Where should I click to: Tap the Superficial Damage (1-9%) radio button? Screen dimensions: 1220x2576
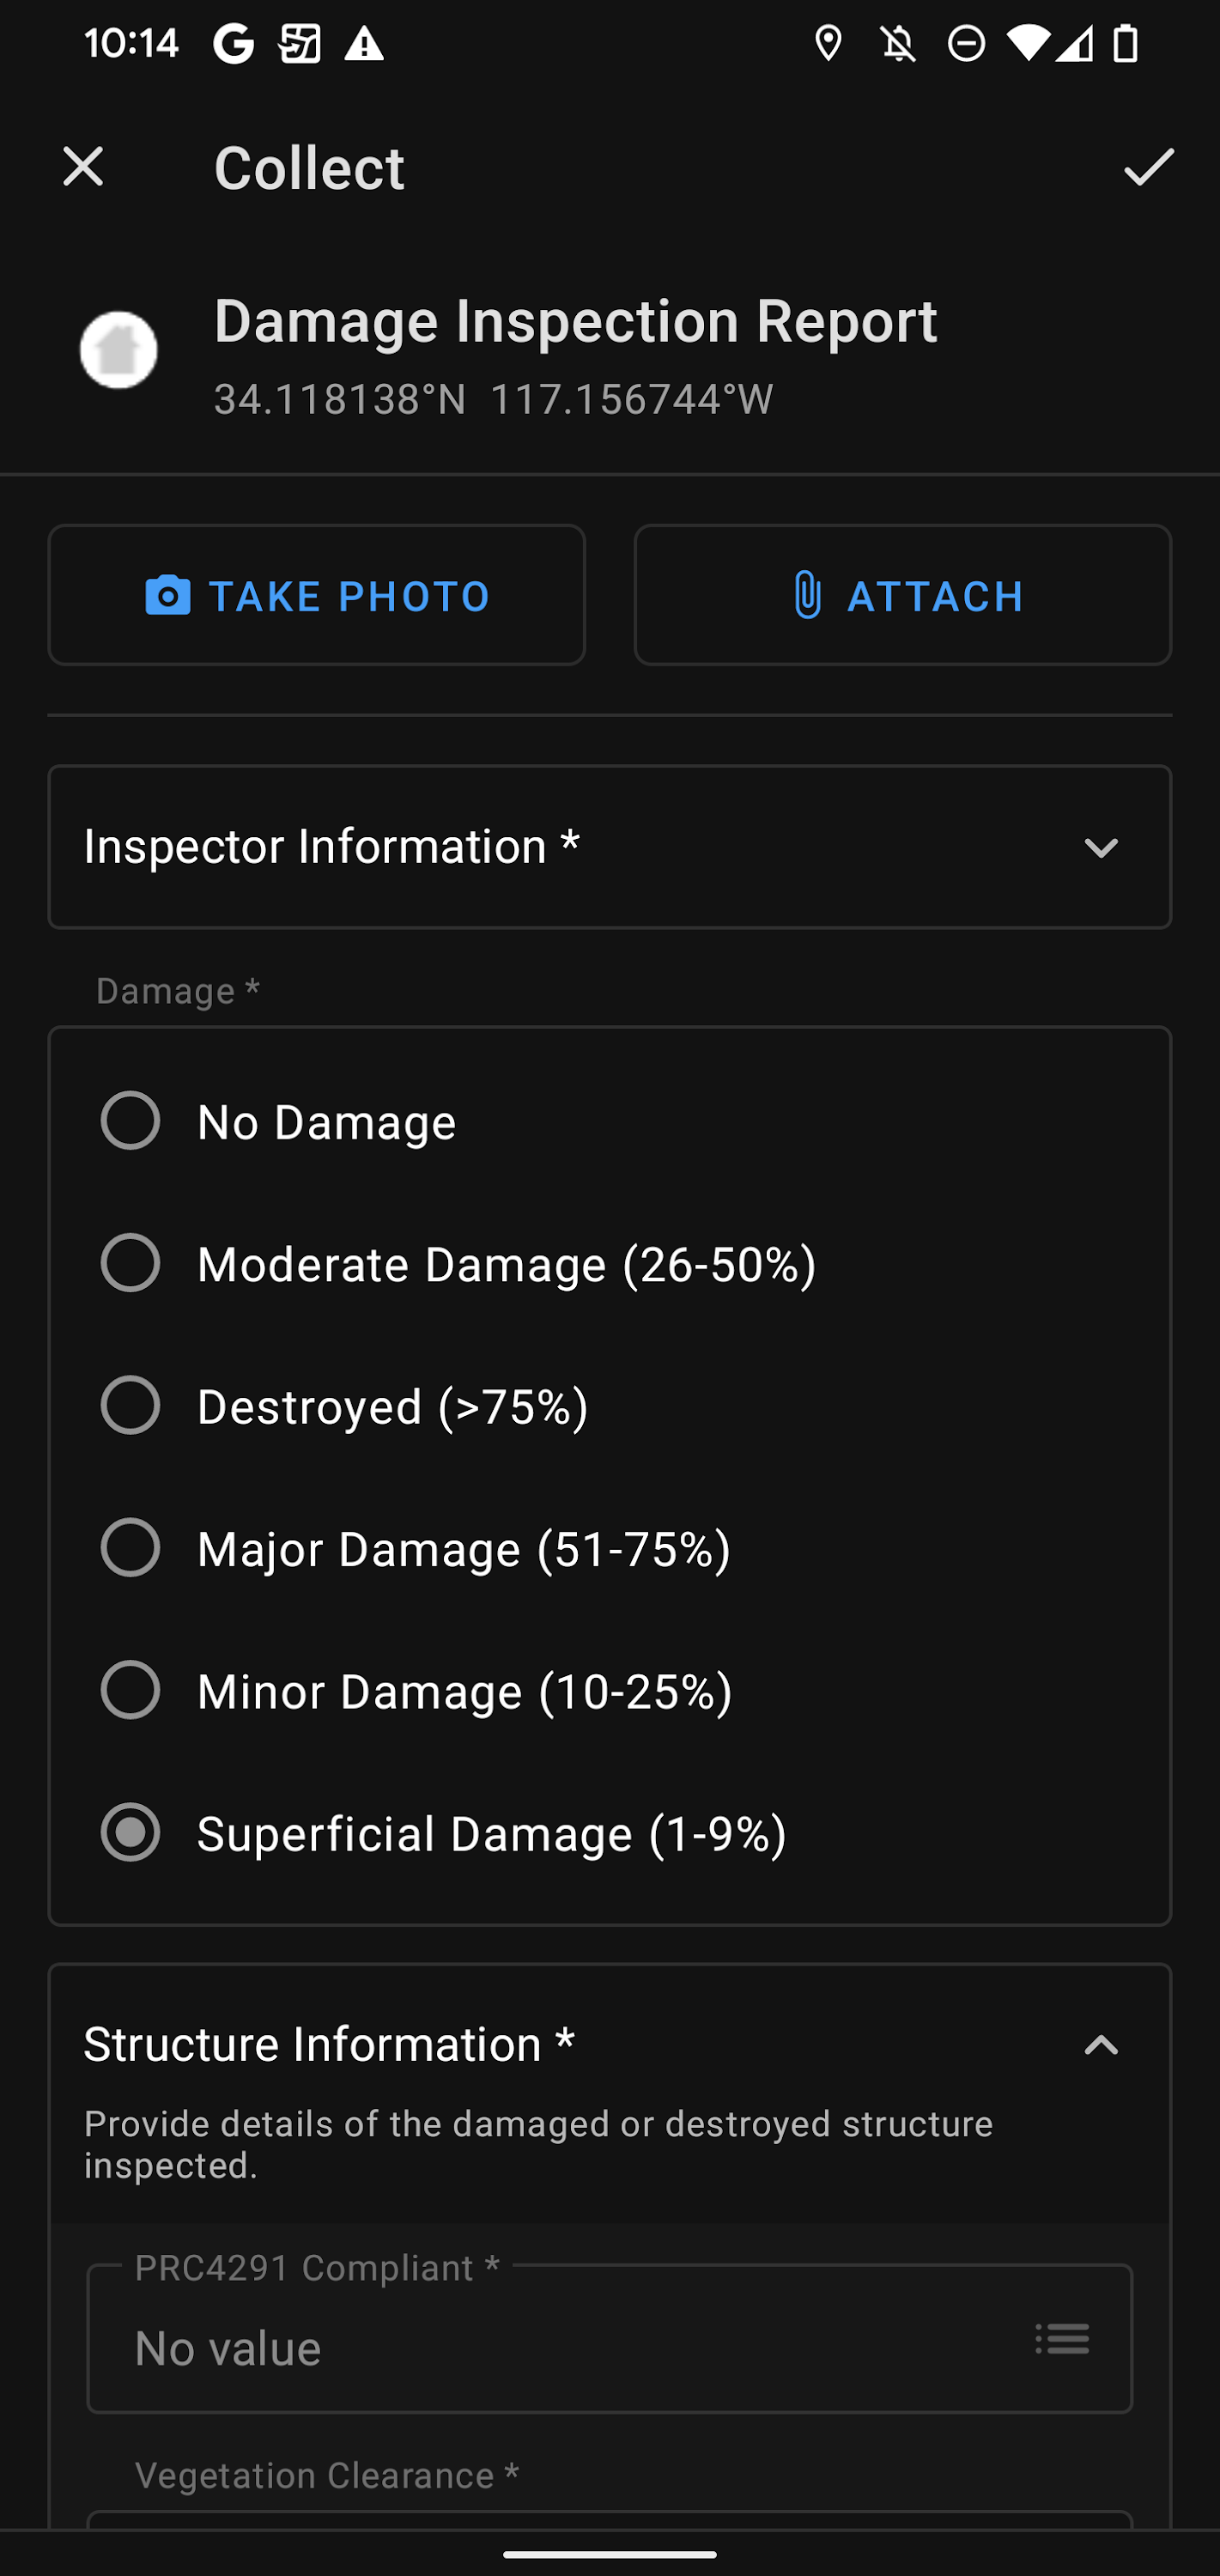[x=131, y=1832]
